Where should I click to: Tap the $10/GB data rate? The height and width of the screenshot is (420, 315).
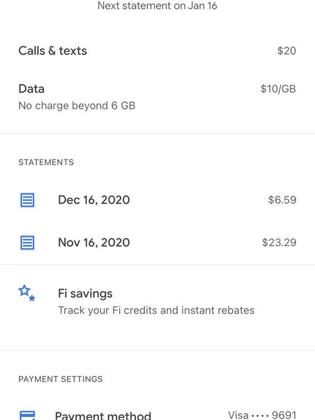click(x=278, y=89)
